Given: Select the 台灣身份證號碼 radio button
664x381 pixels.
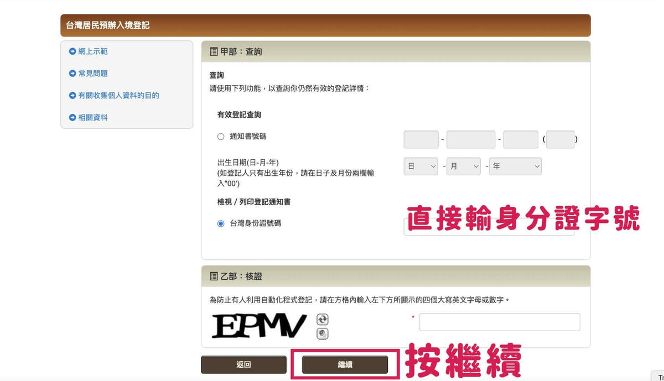Looking at the screenshot, I should coord(221,224).
